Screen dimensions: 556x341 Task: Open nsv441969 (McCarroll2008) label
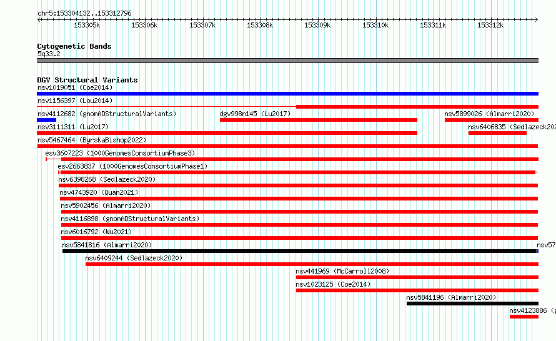[x=342, y=271]
